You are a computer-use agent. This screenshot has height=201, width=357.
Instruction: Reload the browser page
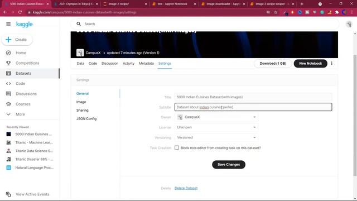(x=20, y=12)
